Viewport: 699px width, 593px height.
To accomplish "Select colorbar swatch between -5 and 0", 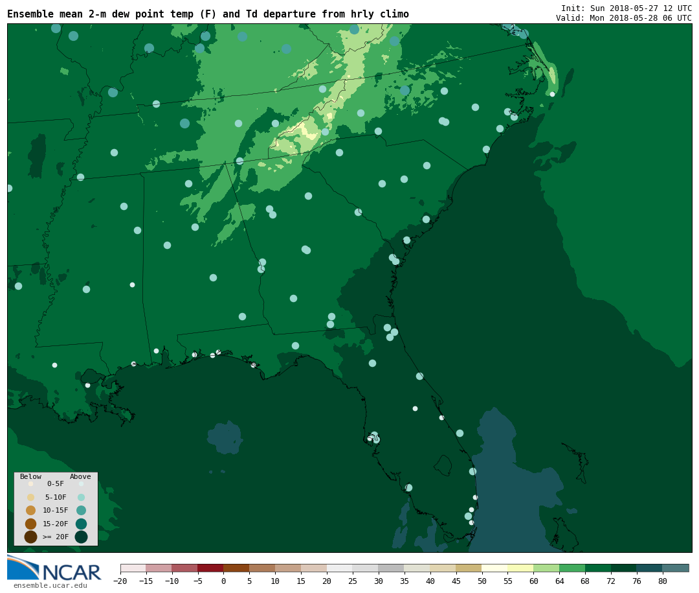I will (x=210, y=568).
